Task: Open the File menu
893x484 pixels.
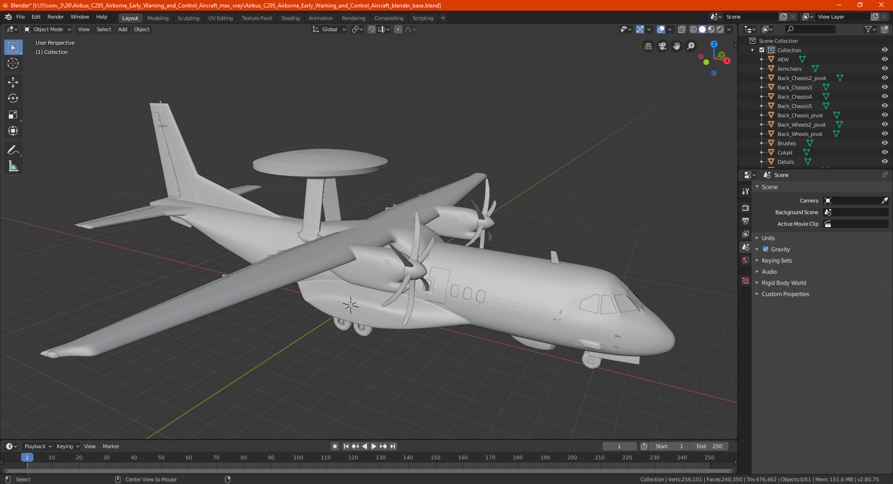Action: 20,17
